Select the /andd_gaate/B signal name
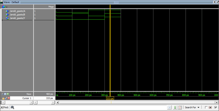219x111 pixels. (18, 15)
